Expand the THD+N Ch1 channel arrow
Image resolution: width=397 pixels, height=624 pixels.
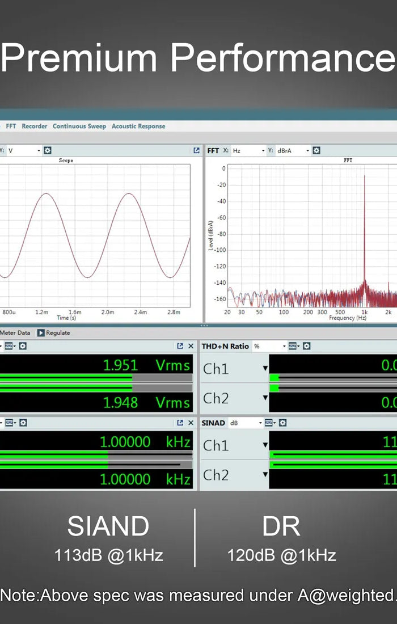(x=265, y=369)
